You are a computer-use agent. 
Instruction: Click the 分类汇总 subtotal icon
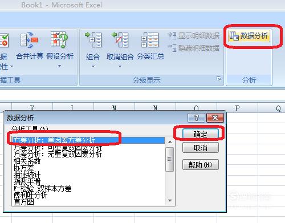point(150,40)
